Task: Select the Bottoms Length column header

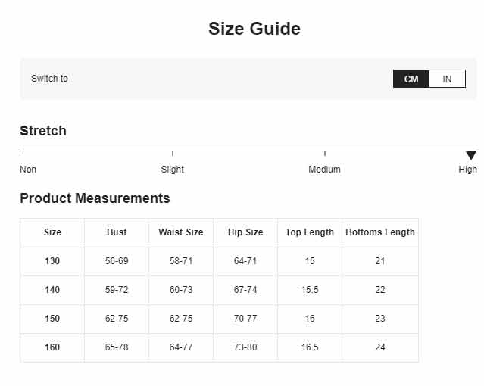Action: click(380, 232)
